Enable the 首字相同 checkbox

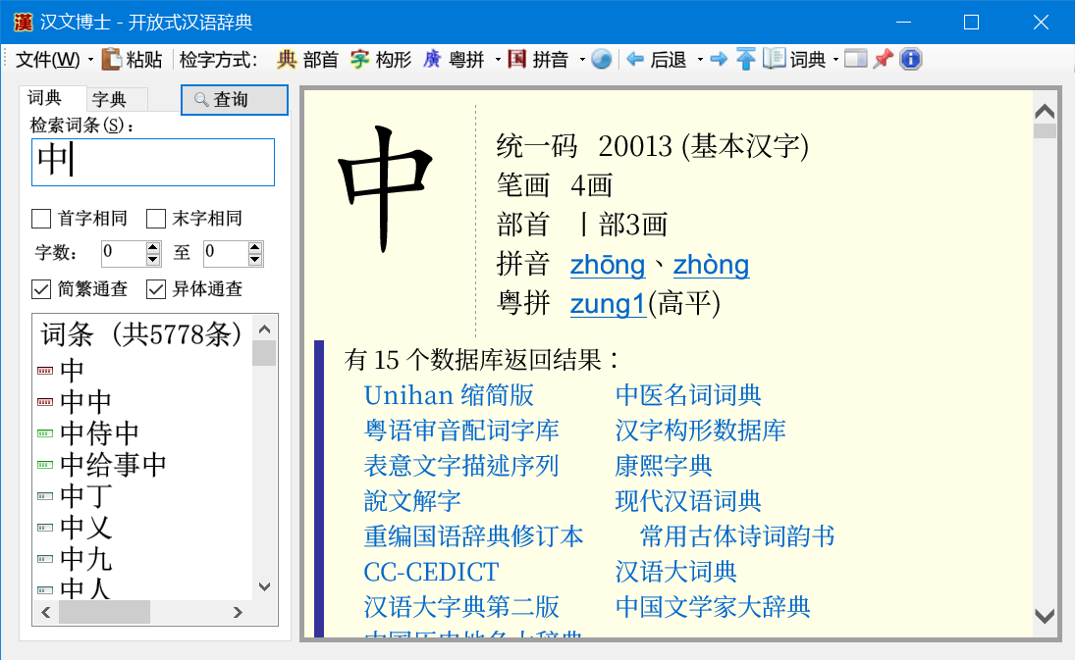(41, 219)
